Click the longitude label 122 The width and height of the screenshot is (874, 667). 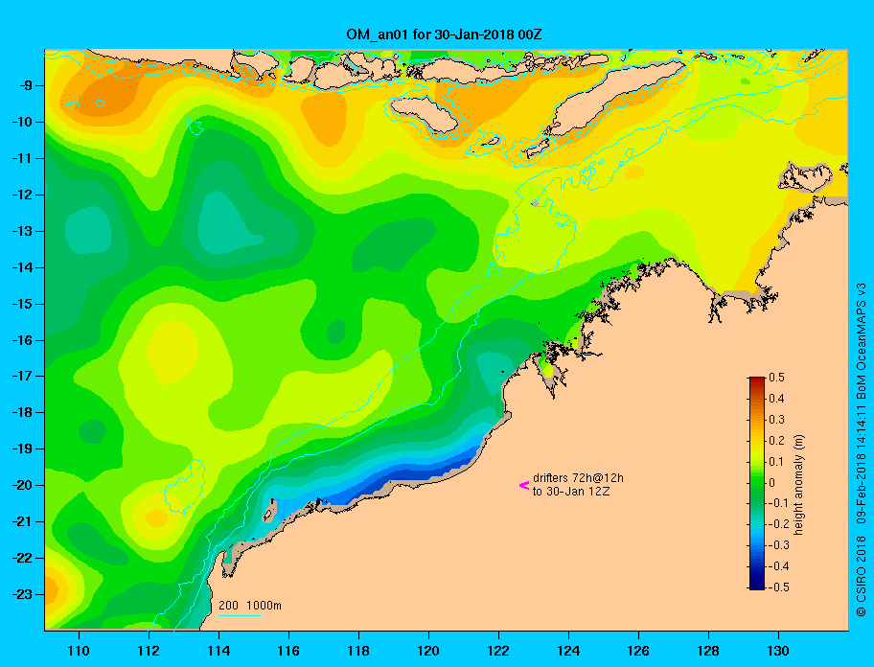(498, 651)
